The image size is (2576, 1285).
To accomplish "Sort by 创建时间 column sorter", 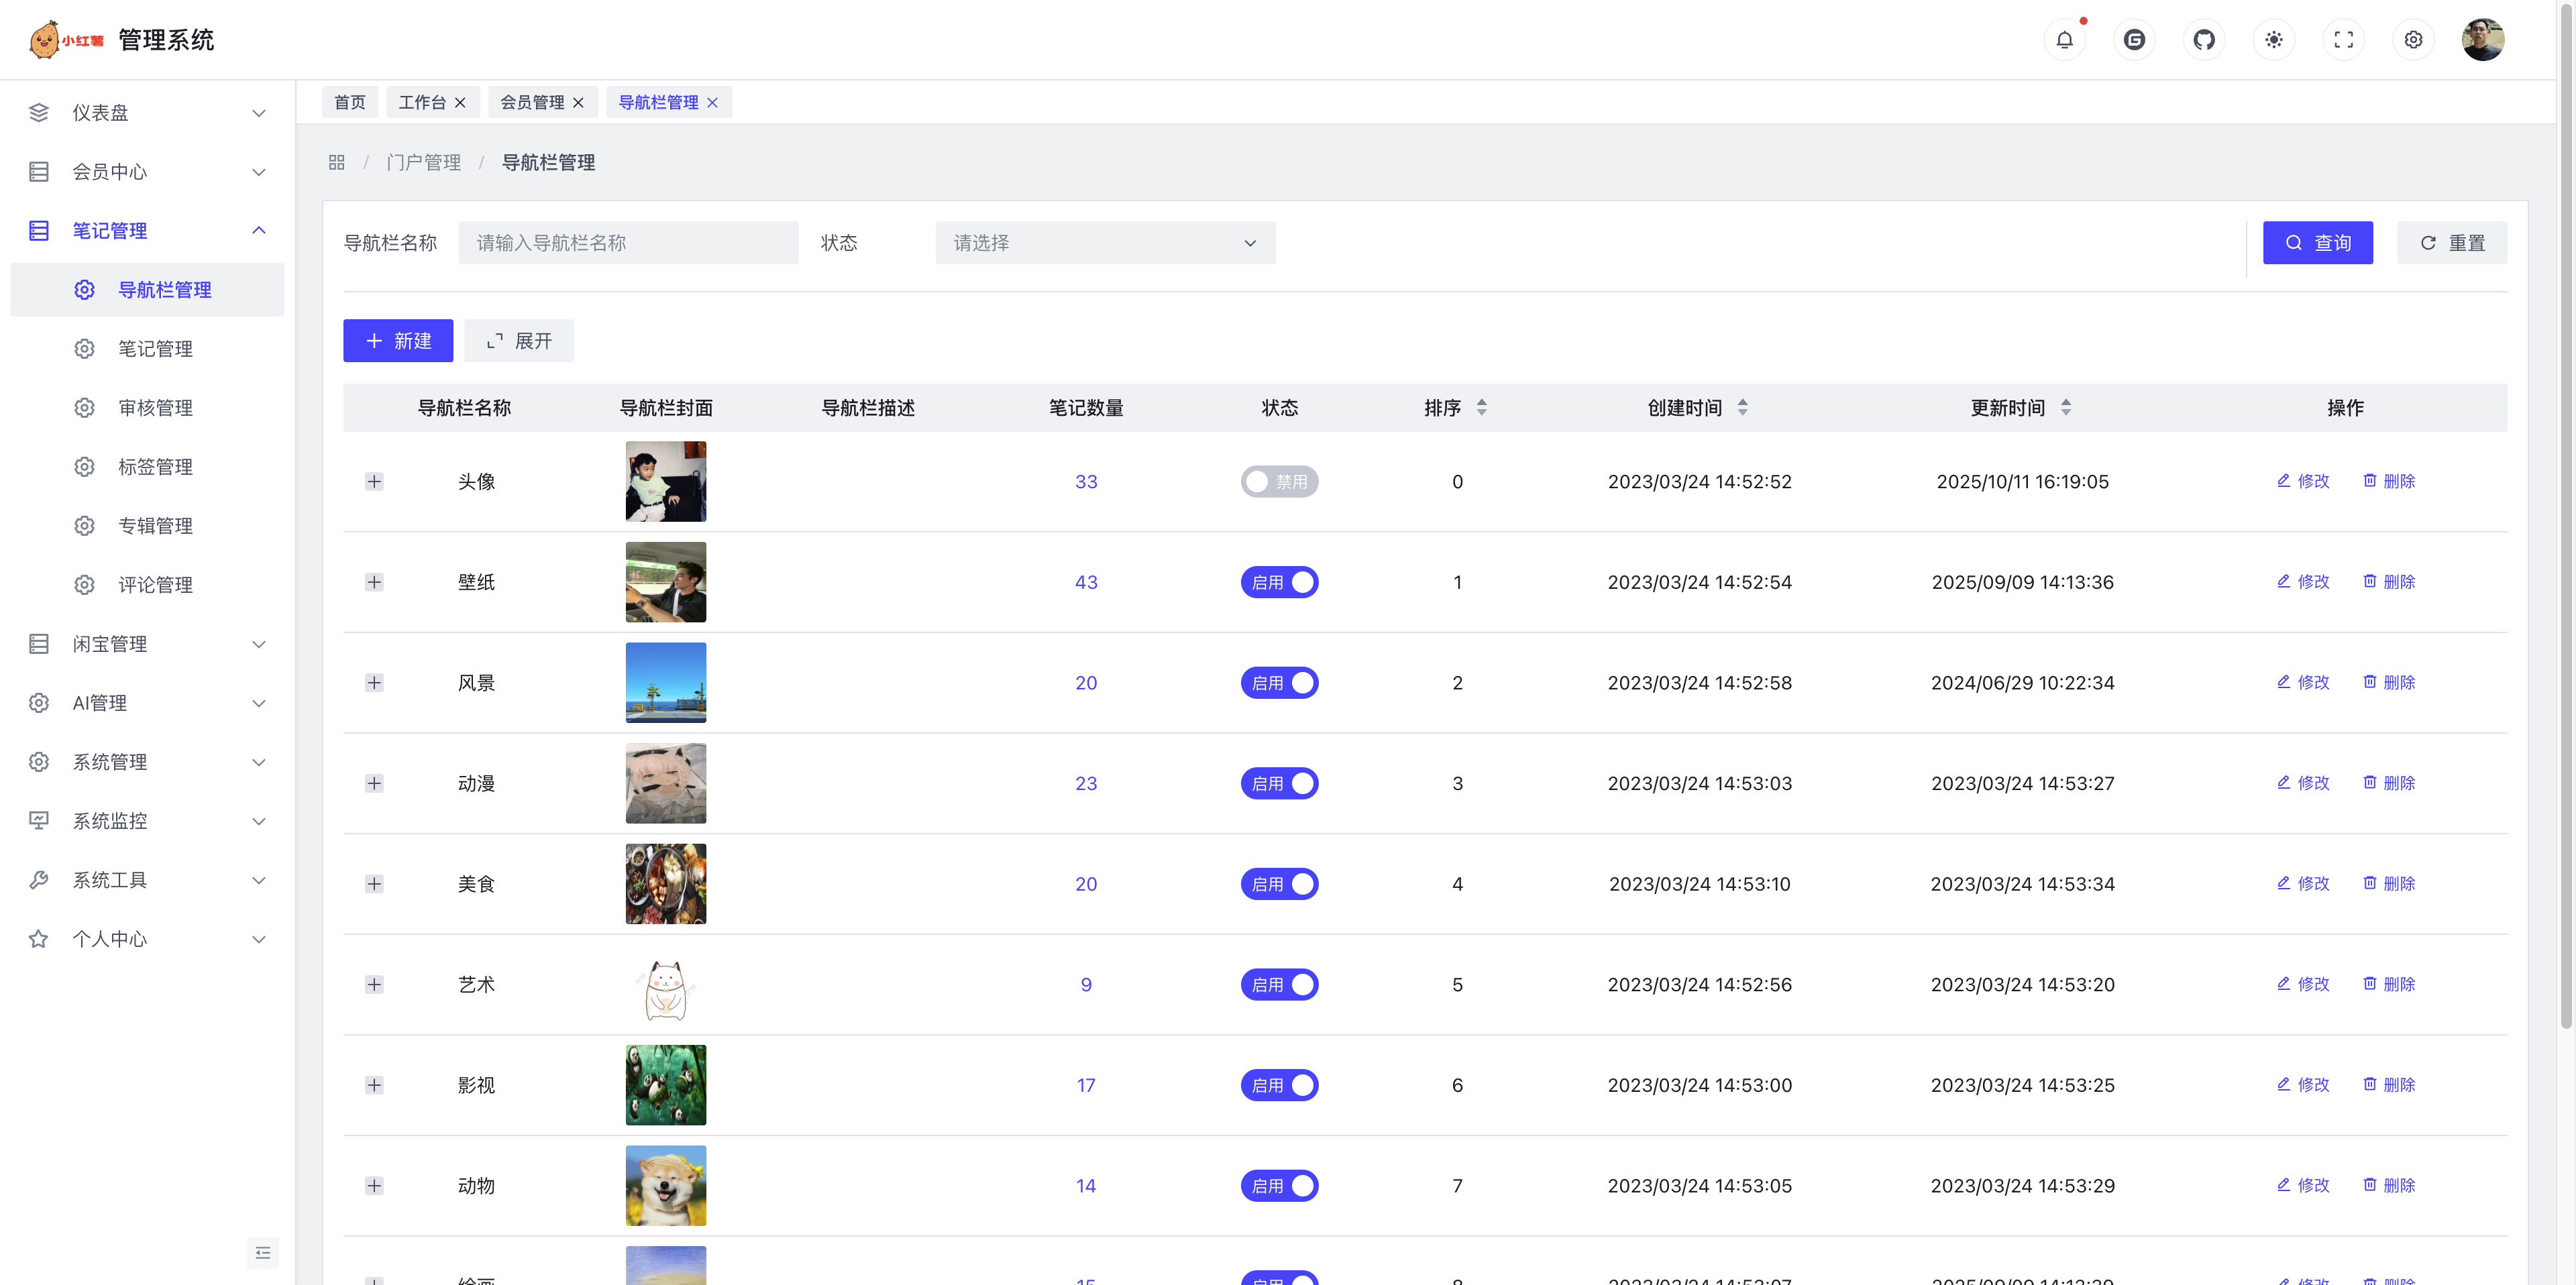I will (x=1742, y=408).
